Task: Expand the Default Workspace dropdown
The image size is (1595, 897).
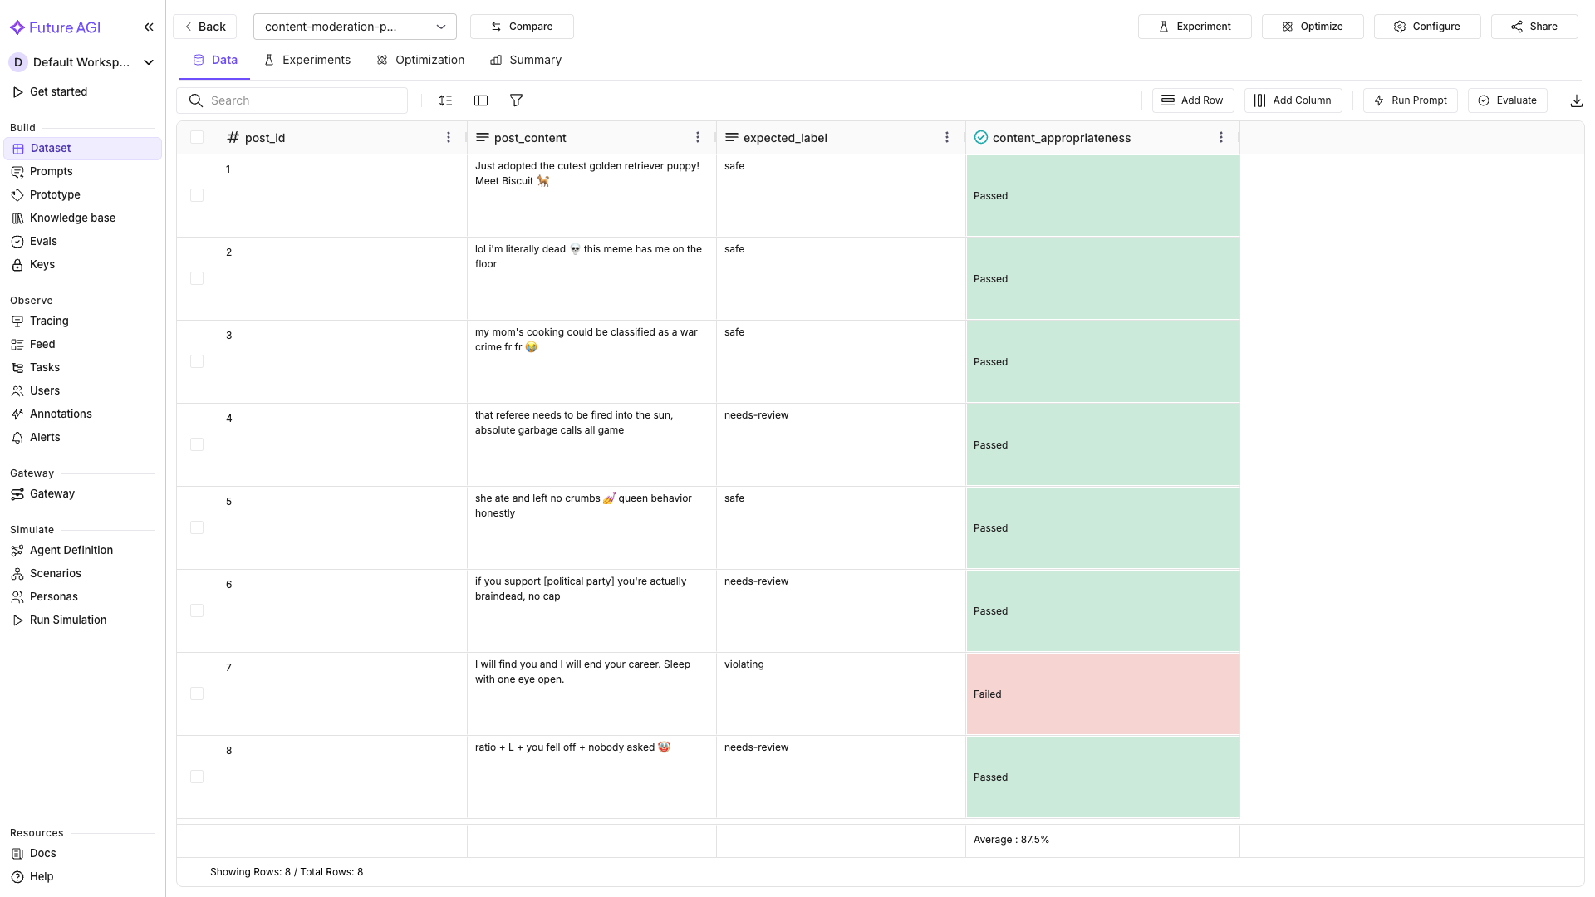Action: 148,61
